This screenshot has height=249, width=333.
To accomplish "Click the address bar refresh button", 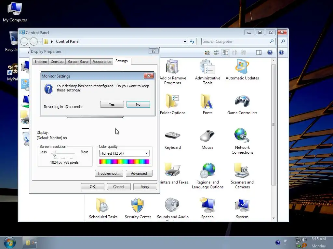I will coord(193,42).
